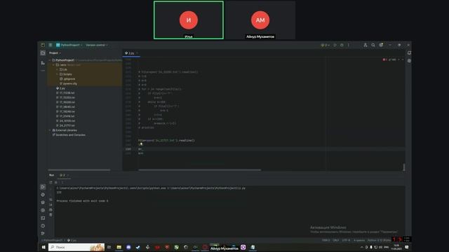Open the Problems side icon
Screen dimensions: 449x252
coord(43,225)
